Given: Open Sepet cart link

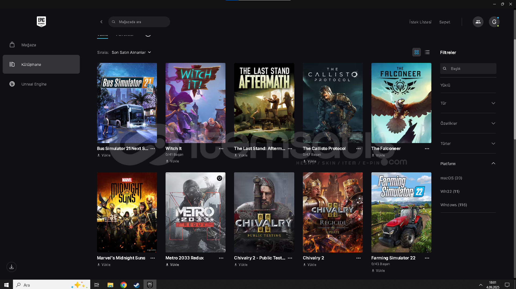Looking at the screenshot, I should tap(445, 22).
